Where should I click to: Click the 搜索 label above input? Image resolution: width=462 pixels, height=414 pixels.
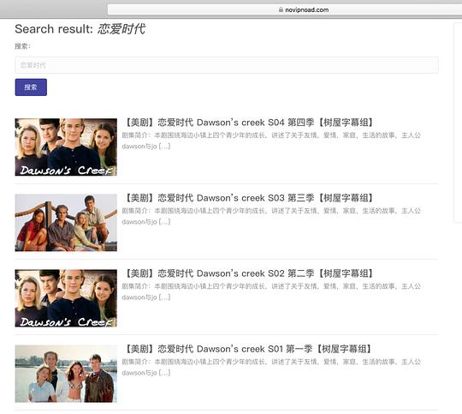coord(23,46)
